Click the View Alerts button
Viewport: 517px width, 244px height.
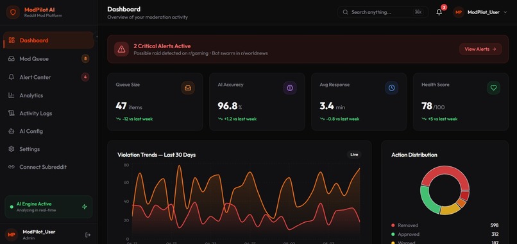tap(480, 49)
